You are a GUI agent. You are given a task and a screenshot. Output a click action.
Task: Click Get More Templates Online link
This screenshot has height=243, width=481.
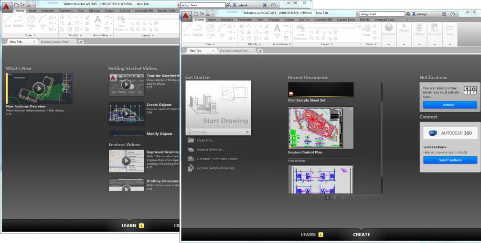coord(217,159)
